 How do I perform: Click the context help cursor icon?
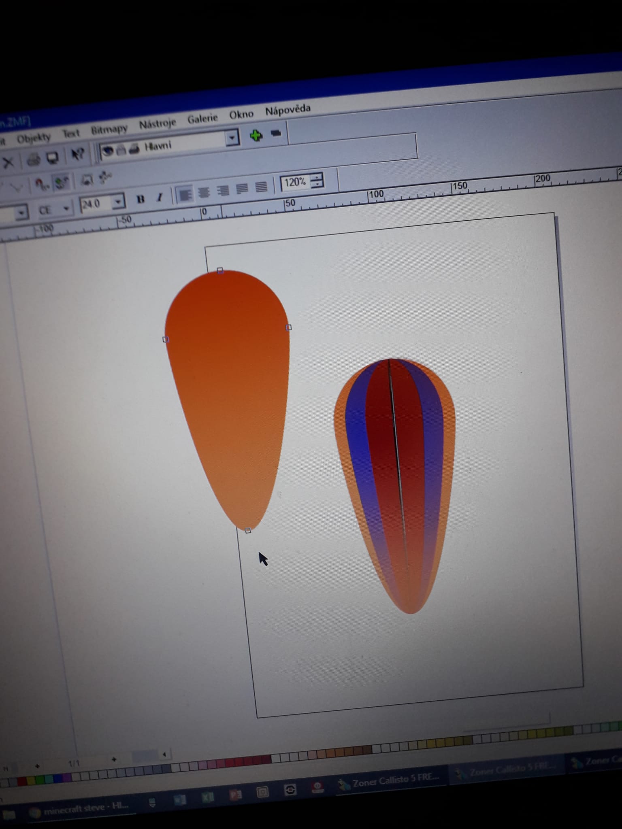(77, 154)
